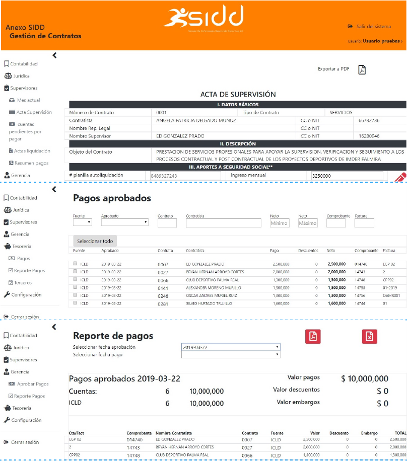Click the Contratista filter text box
407x461 pixels.
point(223,223)
